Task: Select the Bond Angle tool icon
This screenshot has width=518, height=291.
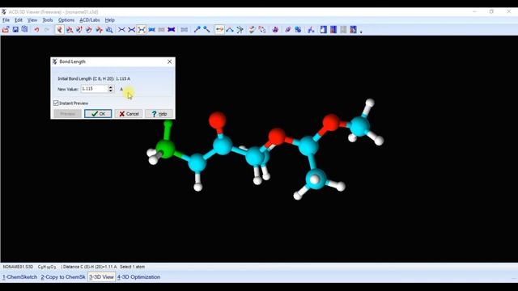Action: point(230,30)
